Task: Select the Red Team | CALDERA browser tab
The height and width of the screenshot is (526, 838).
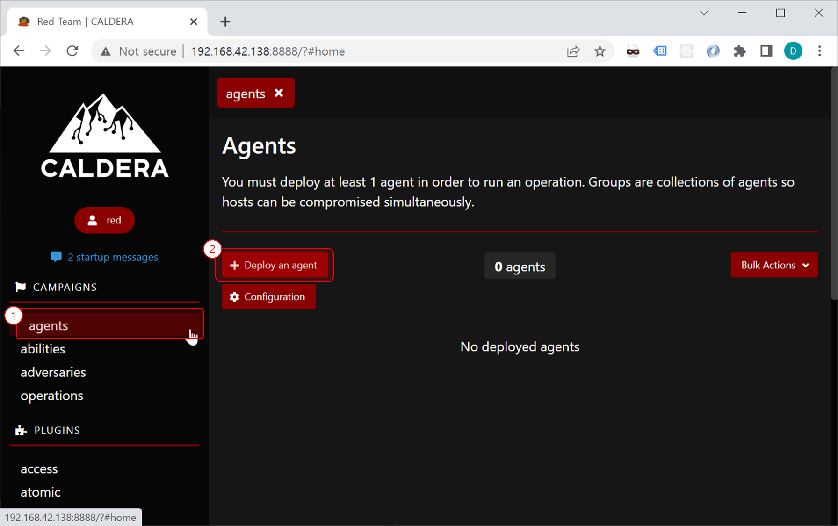Action: click(x=107, y=22)
